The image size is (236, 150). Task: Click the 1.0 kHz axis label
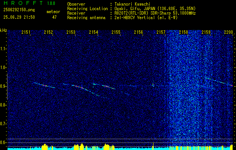[x=3, y=68]
